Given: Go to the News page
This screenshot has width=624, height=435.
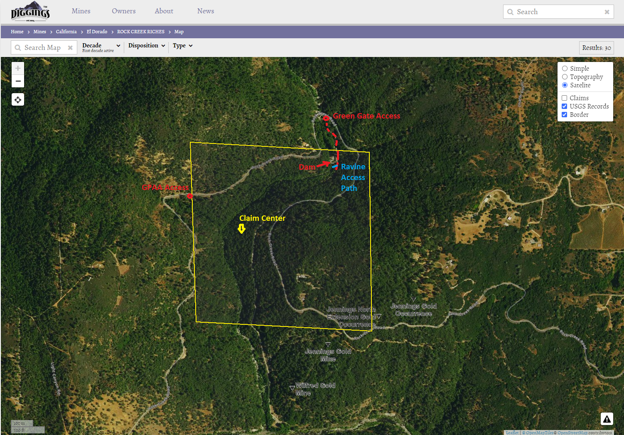Looking at the screenshot, I should [x=206, y=11].
